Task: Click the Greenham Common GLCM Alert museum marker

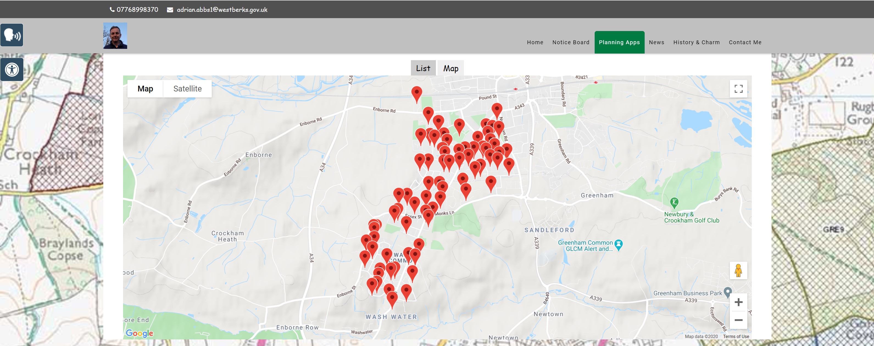Action: 619,245
